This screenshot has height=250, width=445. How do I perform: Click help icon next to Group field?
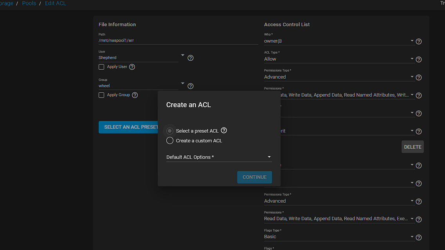[191, 86]
